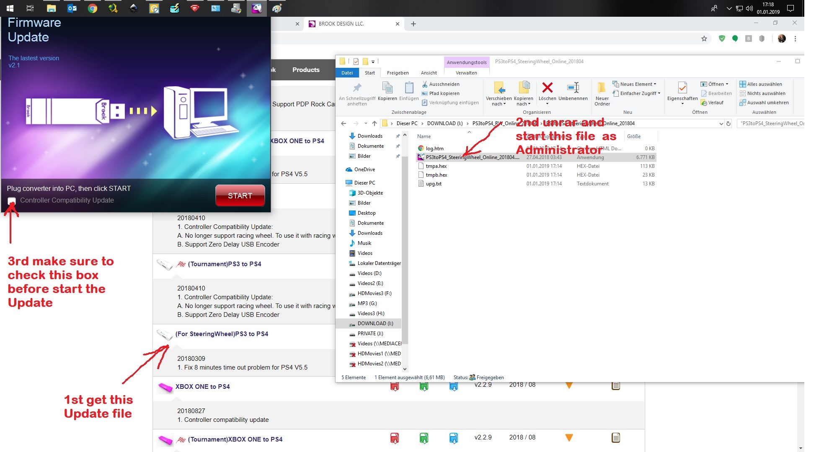This screenshot has width=837, height=452.
Task: Switch to the Freigeben ribbon tab
Action: 398,73
